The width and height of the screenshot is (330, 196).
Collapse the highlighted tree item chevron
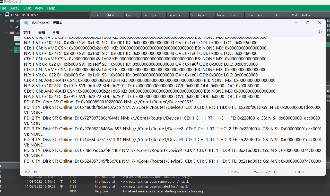click(12, 50)
